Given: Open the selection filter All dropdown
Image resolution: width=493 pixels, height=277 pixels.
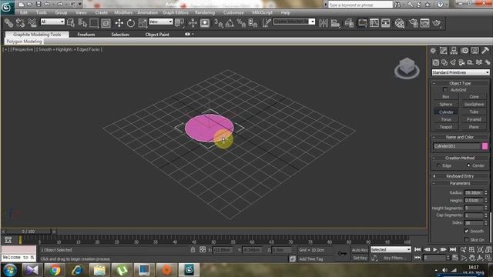Looking at the screenshot, I should coord(52,22).
